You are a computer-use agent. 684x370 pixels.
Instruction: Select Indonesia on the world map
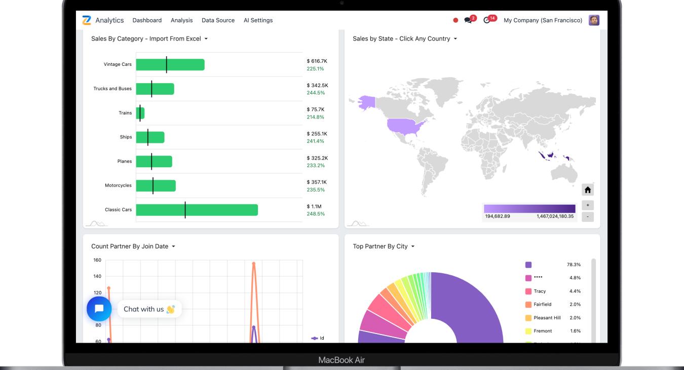(550, 156)
